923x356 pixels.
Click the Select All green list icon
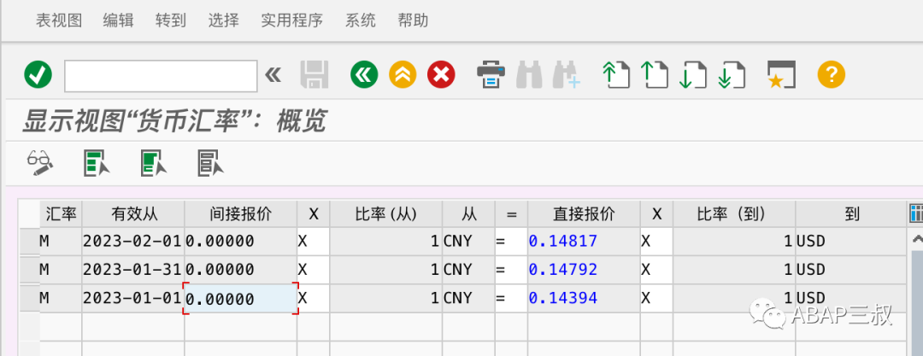97,163
